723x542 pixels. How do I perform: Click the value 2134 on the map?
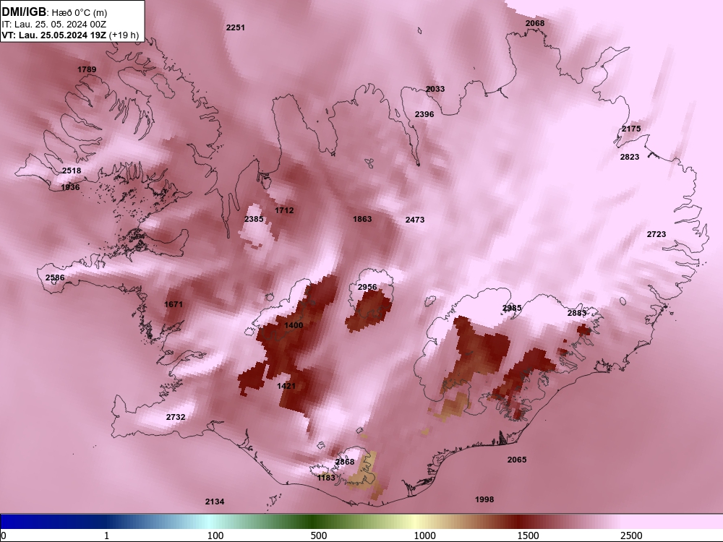pos(215,502)
